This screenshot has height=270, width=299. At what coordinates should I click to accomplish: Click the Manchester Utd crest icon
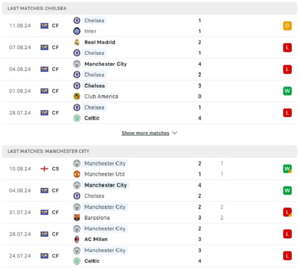pyautogui.click(x=76, y=174)
